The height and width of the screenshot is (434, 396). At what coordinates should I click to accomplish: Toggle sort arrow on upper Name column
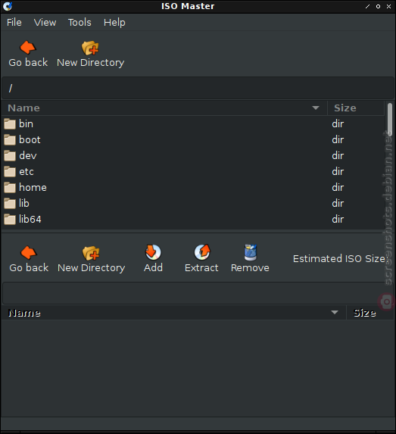316,108
